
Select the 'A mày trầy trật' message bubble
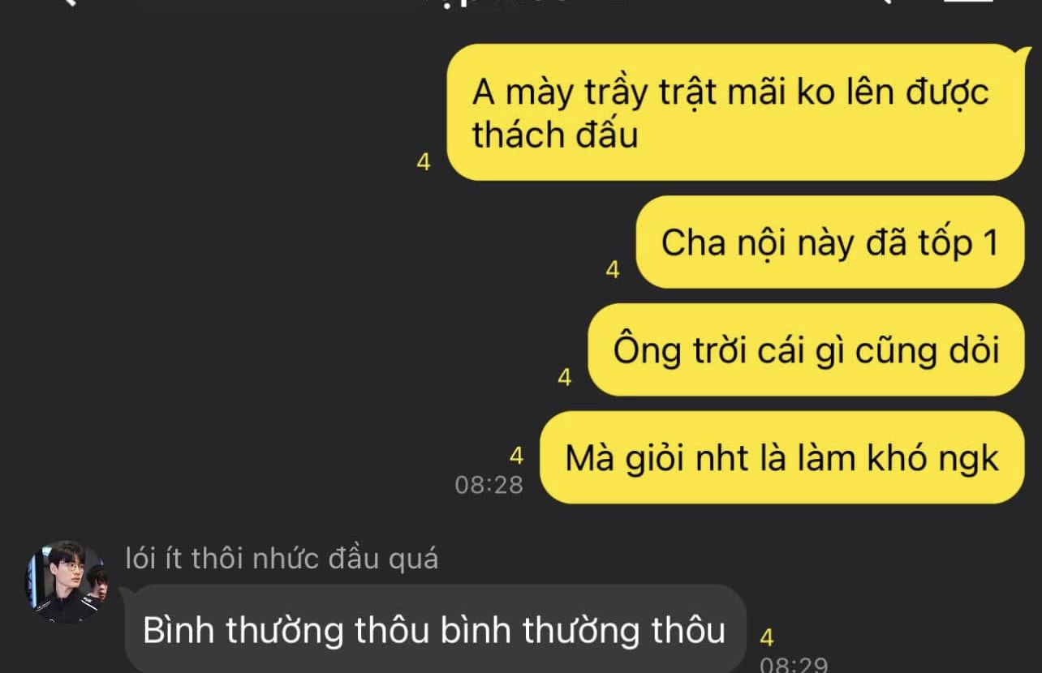[735, 112]
